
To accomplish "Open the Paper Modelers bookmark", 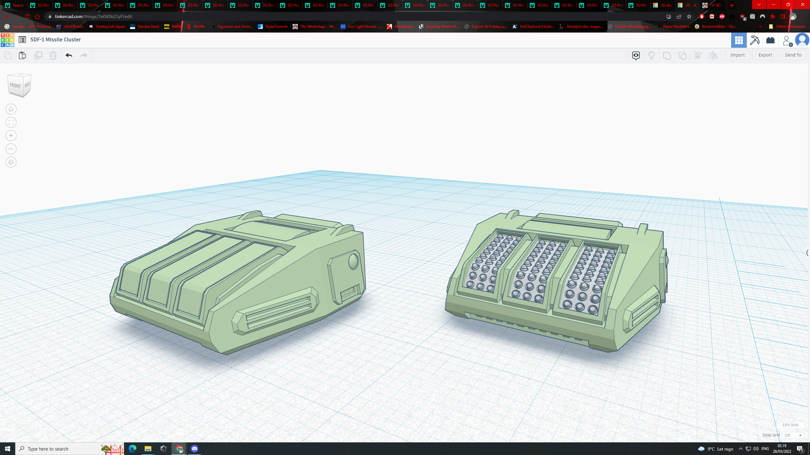I will (x=673, y=27).
